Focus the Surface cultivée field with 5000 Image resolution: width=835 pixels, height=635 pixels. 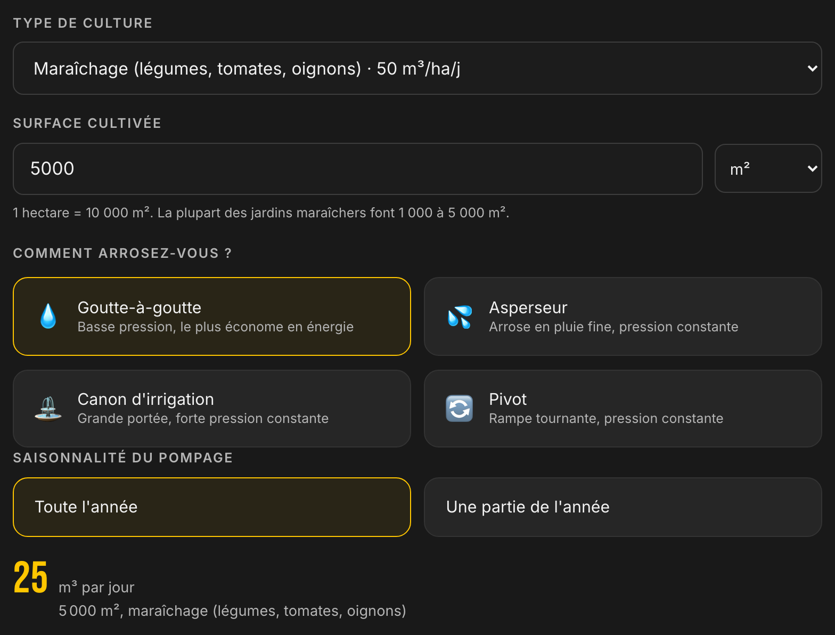pos(358,169)
